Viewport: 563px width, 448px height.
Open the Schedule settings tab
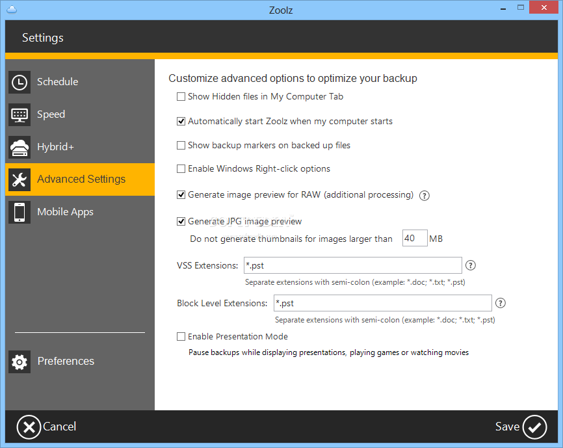click(x=80, y=82)
